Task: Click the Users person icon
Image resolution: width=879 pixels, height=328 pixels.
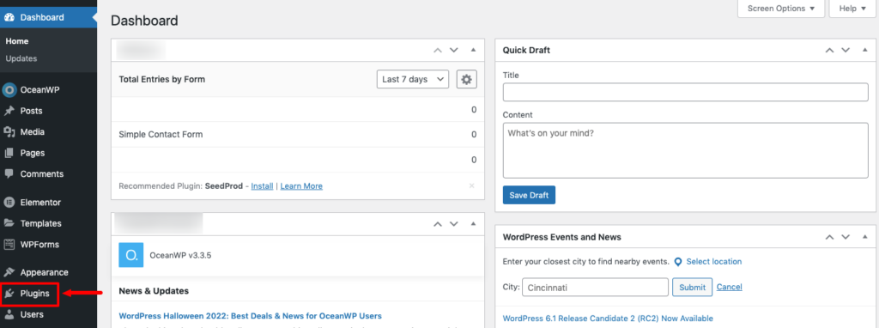Action: click(x=9, y=314)
